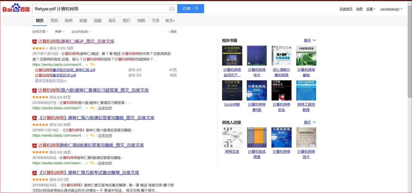Click the Baidu logo

[x=16, y=8]
